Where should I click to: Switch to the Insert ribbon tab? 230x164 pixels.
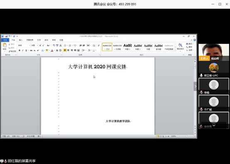tap(21, 40)
